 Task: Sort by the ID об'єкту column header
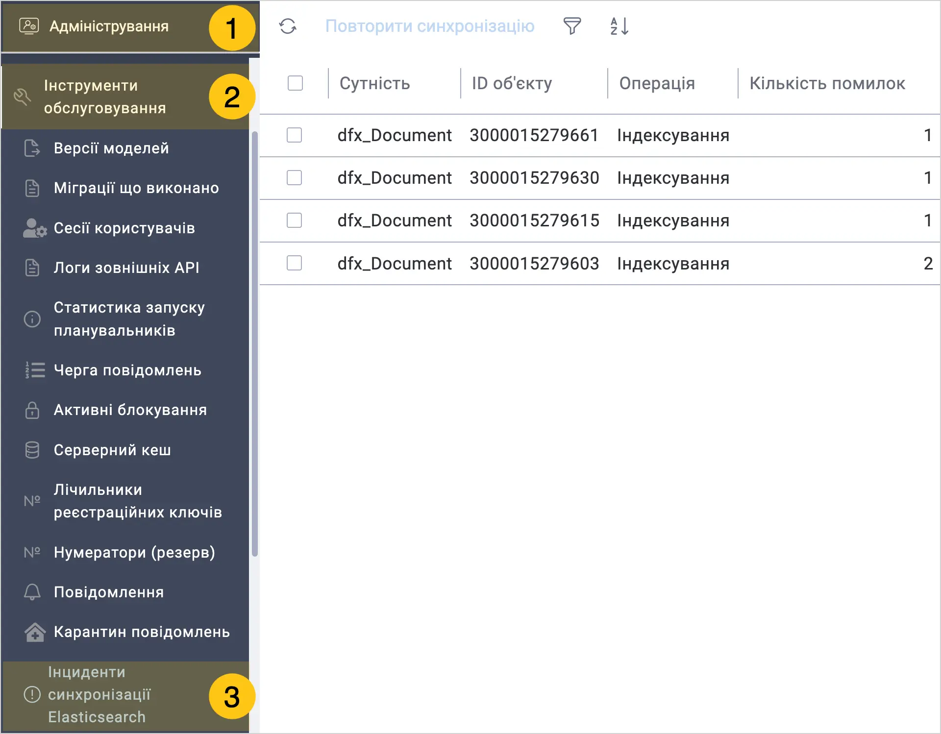[x=512, y=83]
